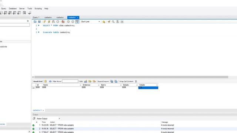Select output row at 16:23:09
The height and width of the screenshot is (133, 237).
pyautogui.click(x=134, y=125)
